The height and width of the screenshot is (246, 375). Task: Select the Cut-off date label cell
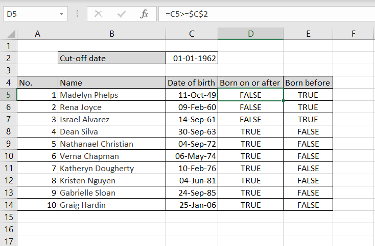click(x=112, y=58)
